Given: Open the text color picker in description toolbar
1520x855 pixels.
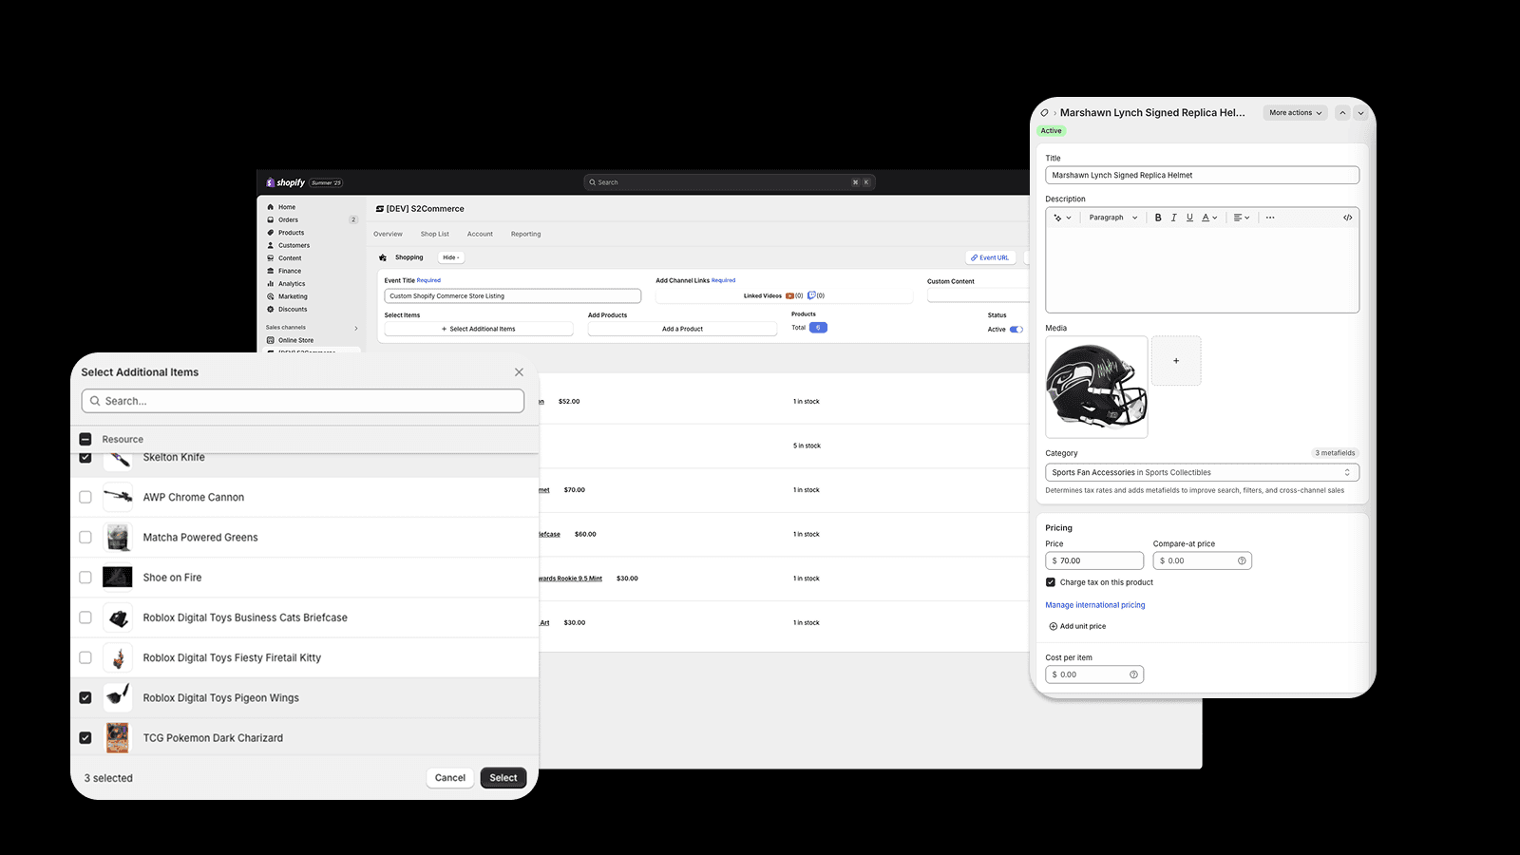Looking at the screenshot, I should [x=1207, y=218].
